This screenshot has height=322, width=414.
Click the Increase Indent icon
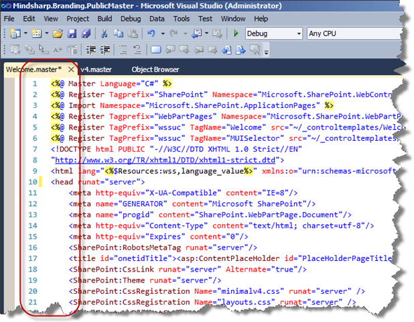[105, 49]
